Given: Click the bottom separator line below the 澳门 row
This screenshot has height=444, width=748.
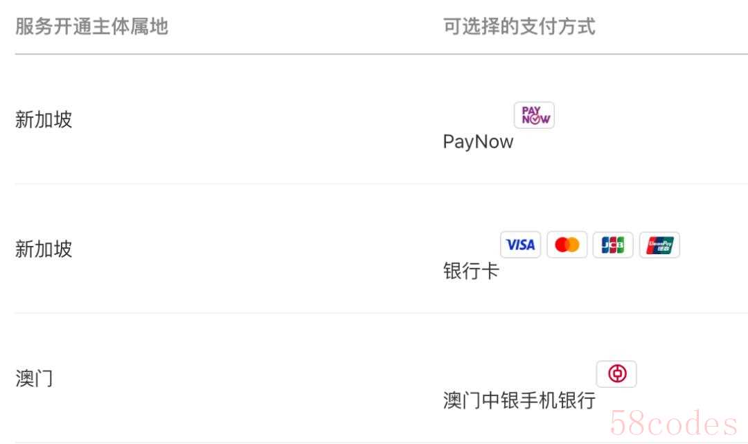Looking at the screenshot, I should [381, 442].
